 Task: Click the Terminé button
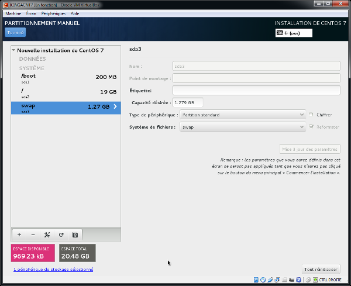pyautogui.click(x=15, y=32)
